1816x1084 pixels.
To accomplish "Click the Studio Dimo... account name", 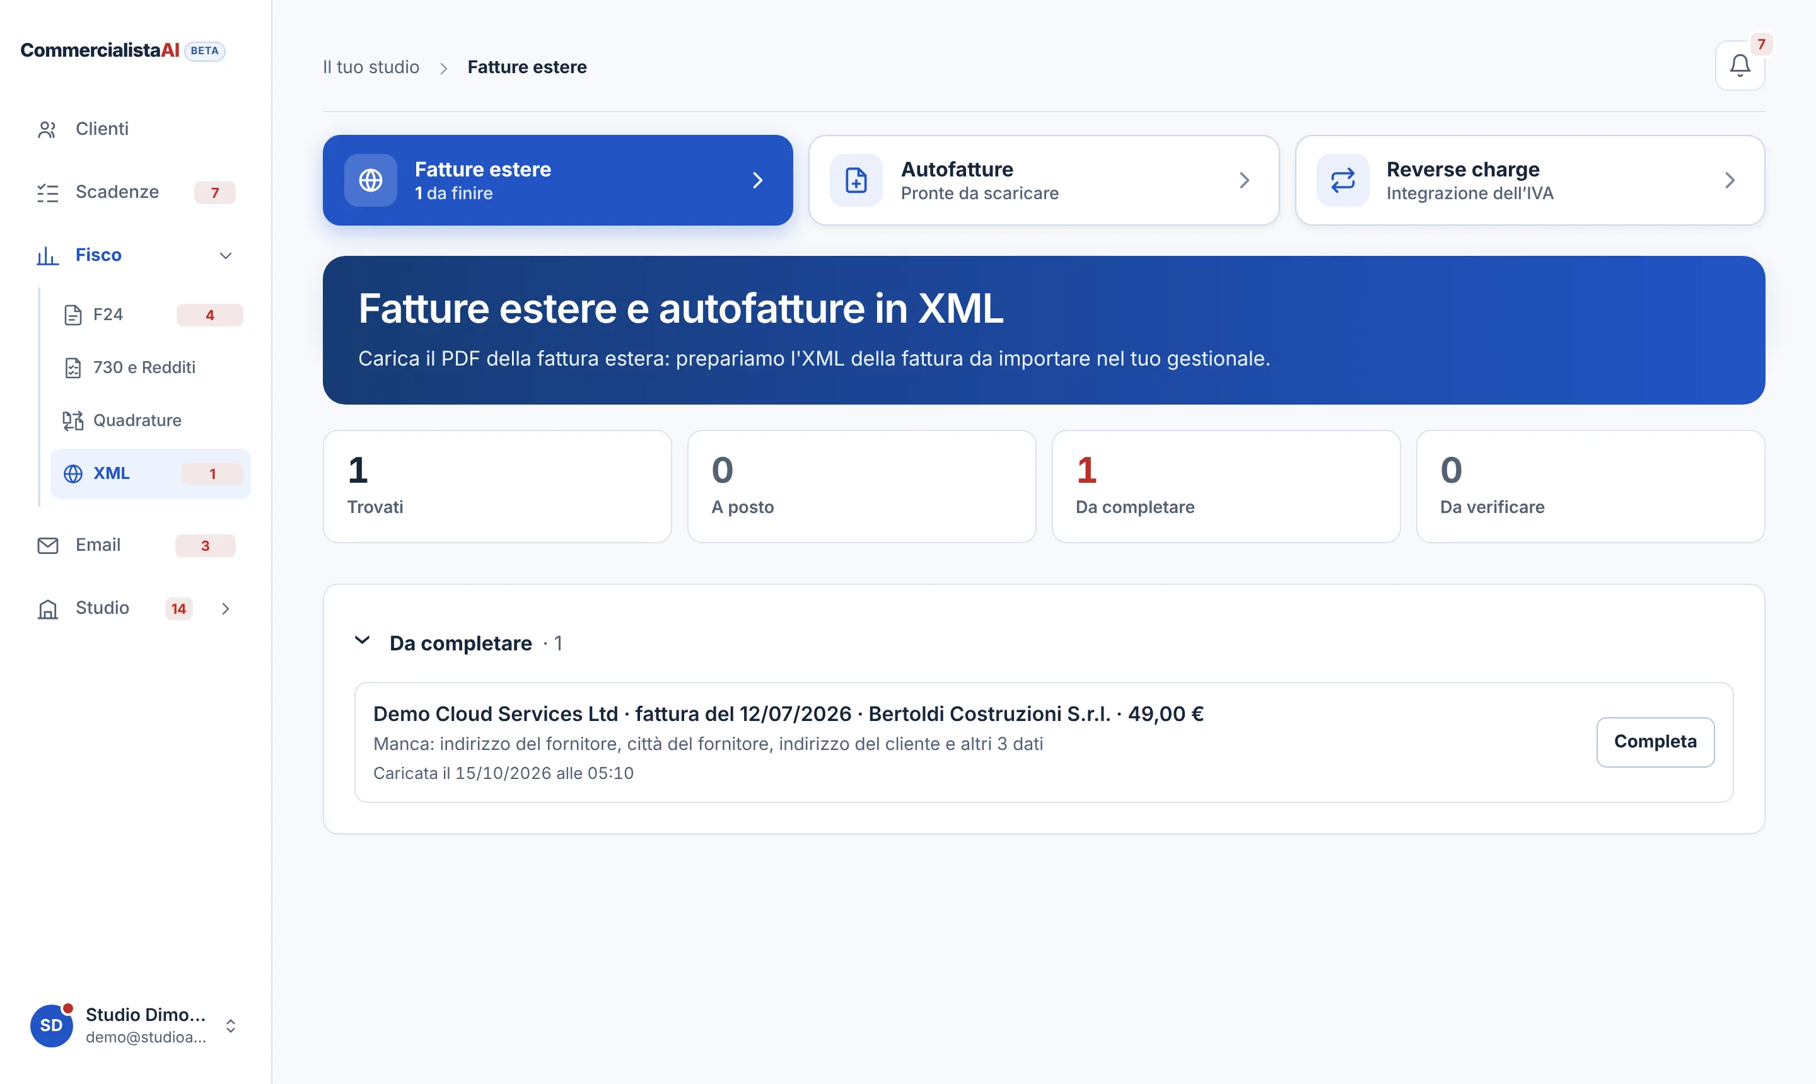I will click(x=146, y=1015).
